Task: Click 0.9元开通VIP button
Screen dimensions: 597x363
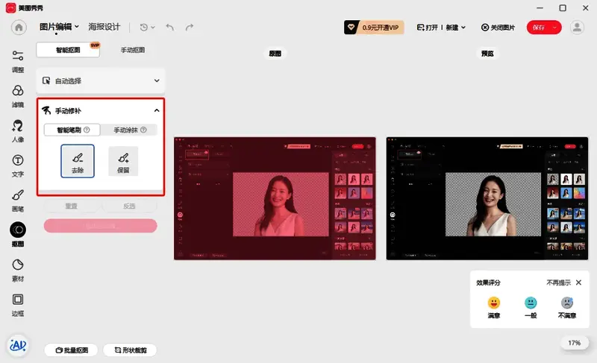Action: [374, 28]
